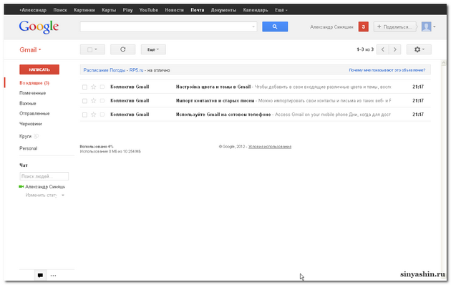Screen dimensions: 451x285
Task: Click the circles icon next to Круги
Action: tap(36, 136)
